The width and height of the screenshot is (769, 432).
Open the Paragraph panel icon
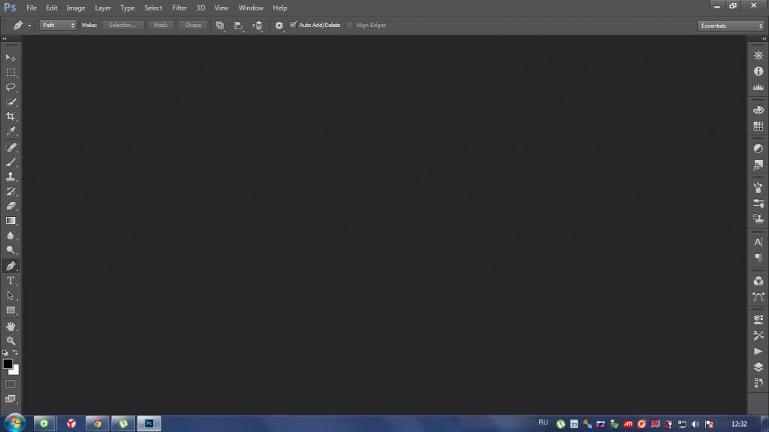pos(758,258)
